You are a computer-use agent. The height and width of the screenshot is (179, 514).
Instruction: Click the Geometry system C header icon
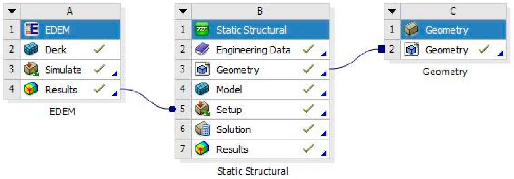coord(411,29)
